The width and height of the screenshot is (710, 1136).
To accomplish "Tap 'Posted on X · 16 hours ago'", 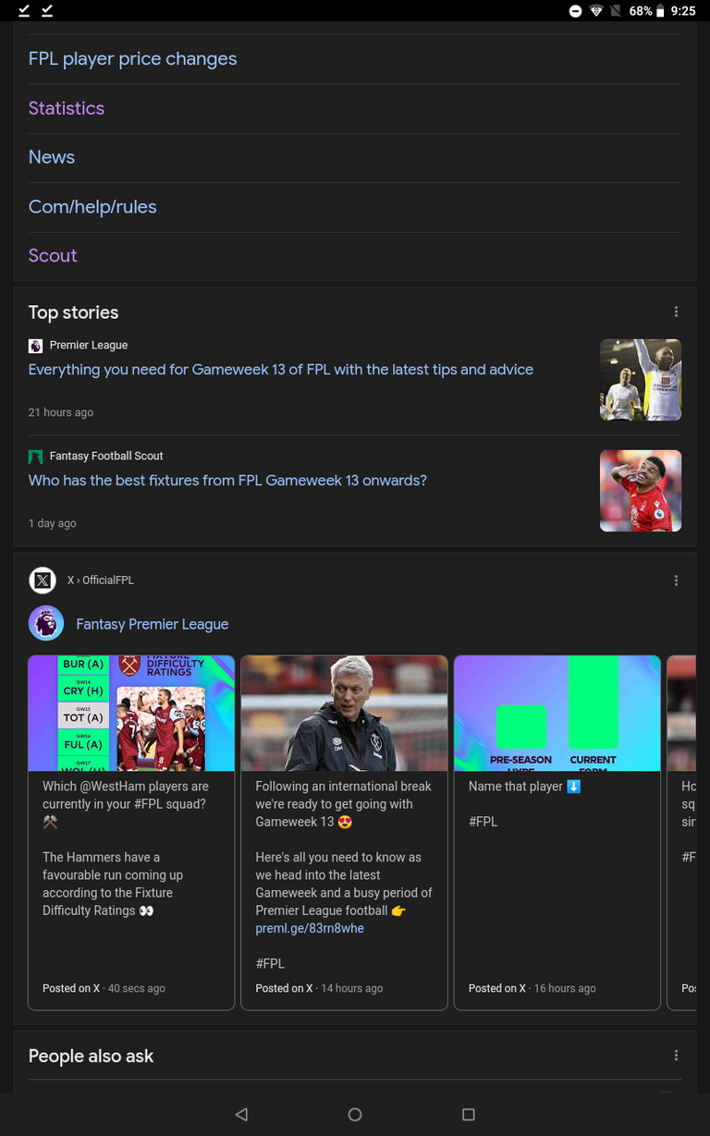I will (532, 988).
